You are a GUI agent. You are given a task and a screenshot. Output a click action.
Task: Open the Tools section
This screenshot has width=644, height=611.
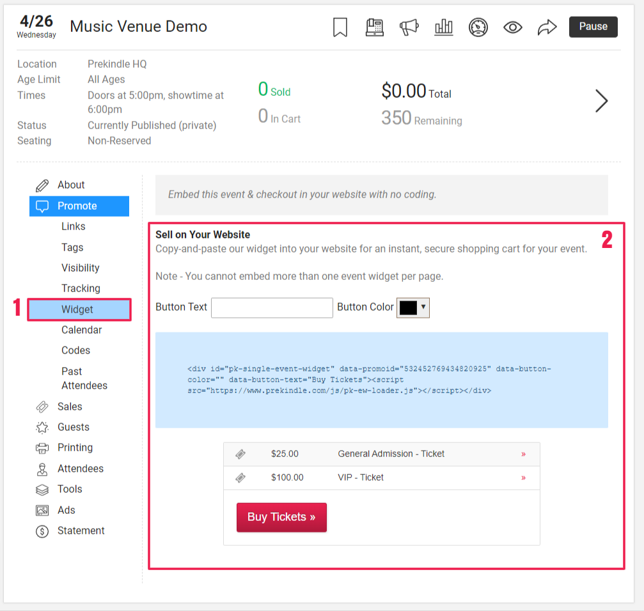(x=70, y=489)
